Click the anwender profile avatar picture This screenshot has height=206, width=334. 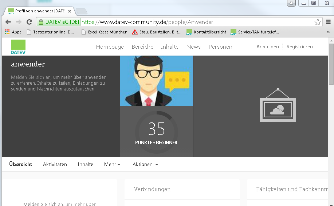click(x=156, y=81)
